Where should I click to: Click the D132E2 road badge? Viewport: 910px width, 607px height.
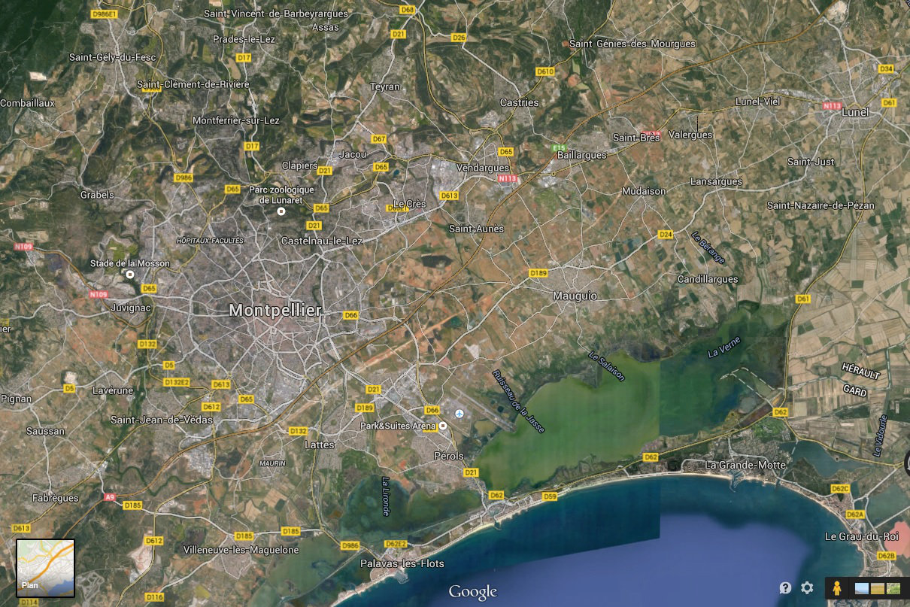coord(177,382)
